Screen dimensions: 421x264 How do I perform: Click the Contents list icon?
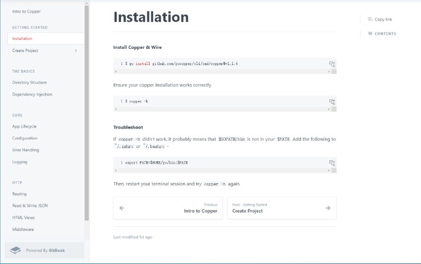(x=370, y=34)
